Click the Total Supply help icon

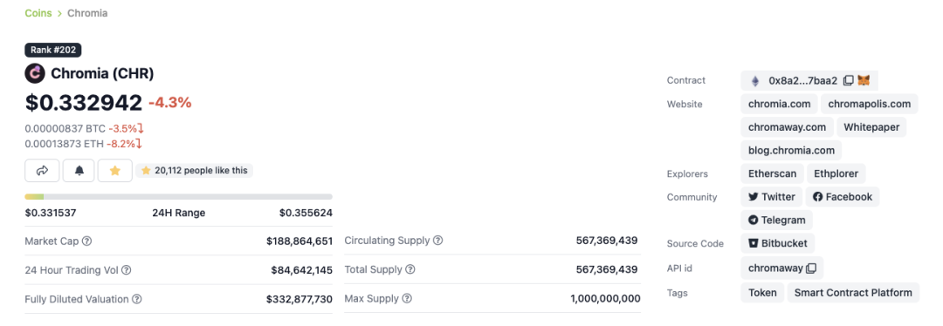[410, 269]
